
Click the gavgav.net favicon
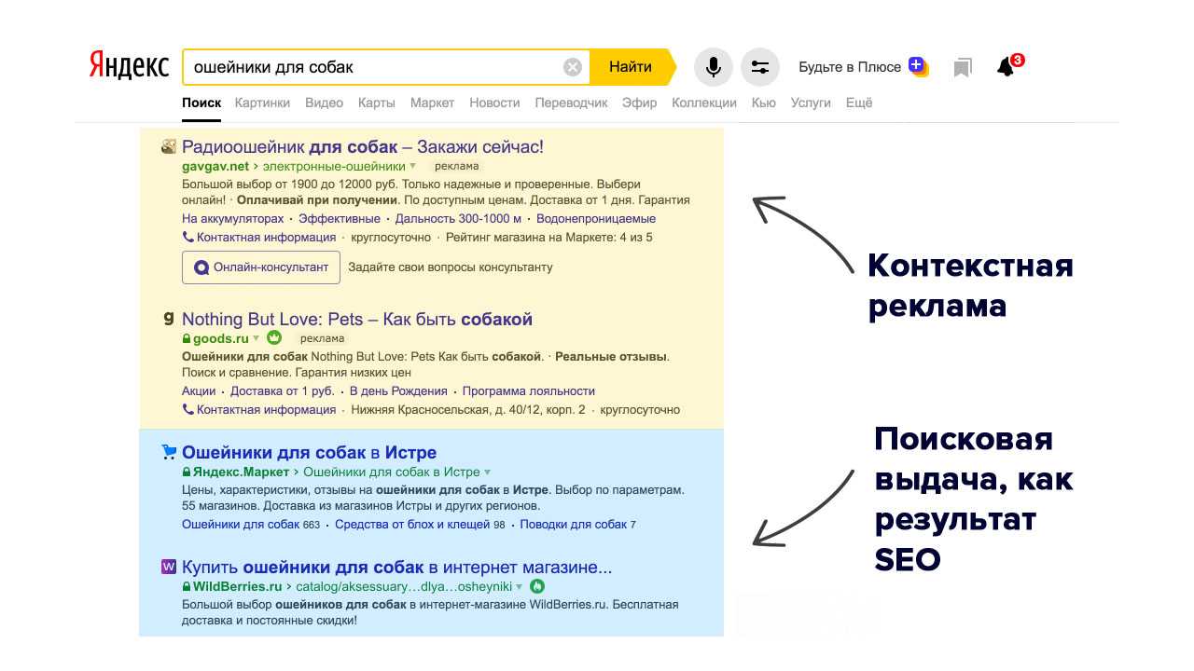tap(169, 146)
